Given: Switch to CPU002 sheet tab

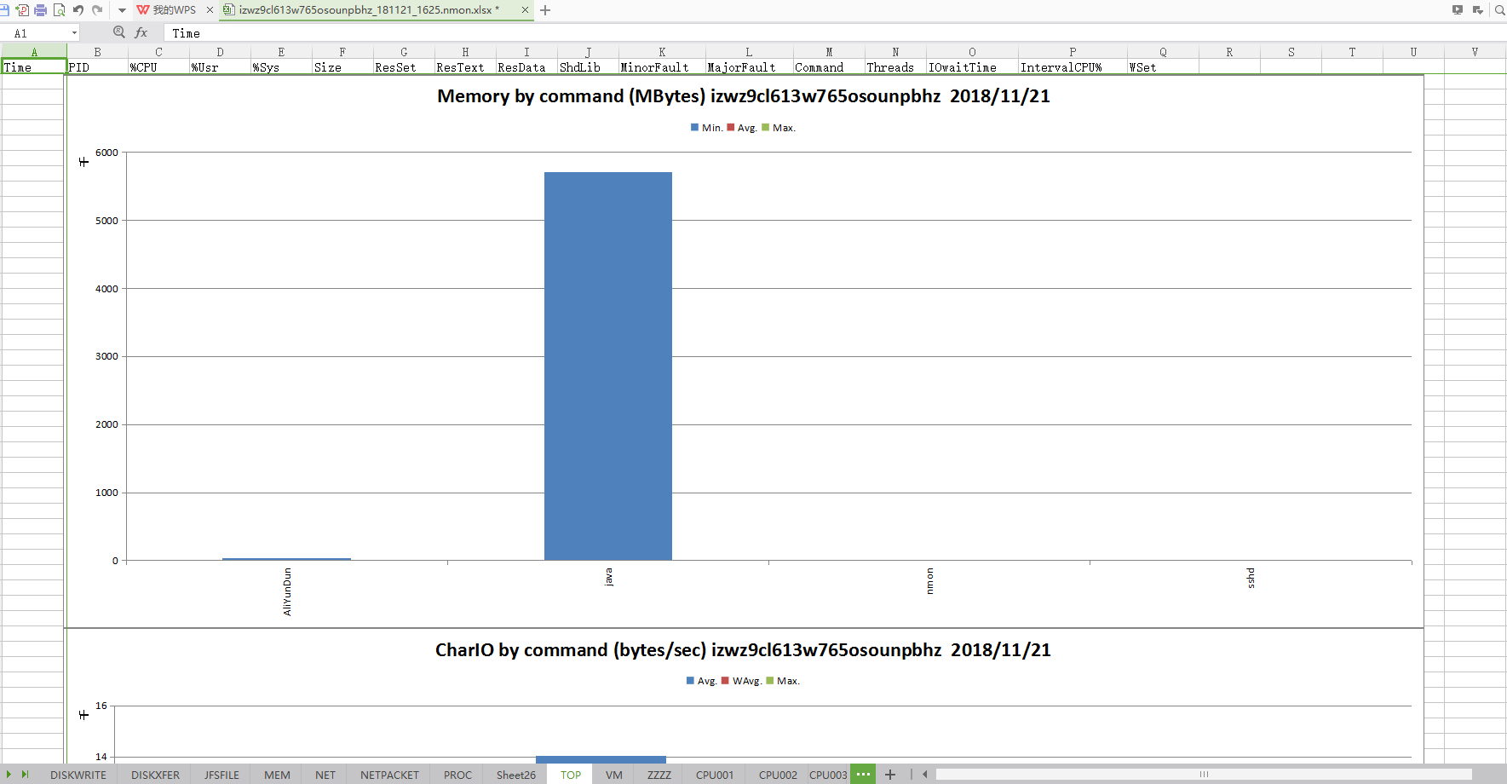Looking at the screenshot, I should pos(778,775).
